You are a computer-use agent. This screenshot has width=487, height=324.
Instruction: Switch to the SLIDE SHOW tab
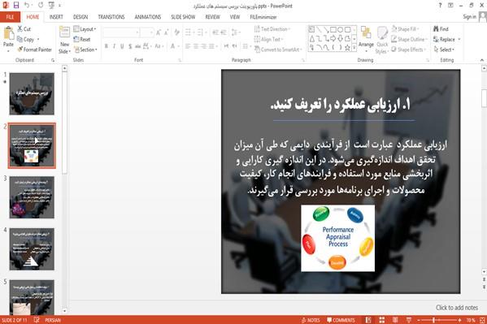click(x=183, y=17)
